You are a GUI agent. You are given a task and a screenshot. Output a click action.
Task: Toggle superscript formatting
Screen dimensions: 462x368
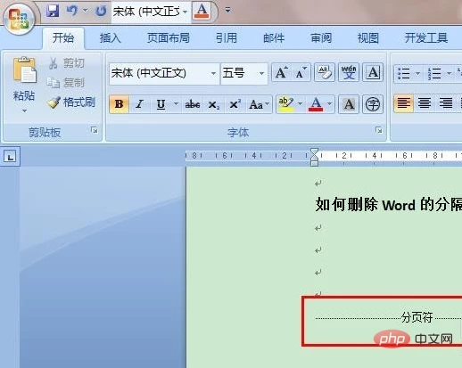tap(235, 104)
